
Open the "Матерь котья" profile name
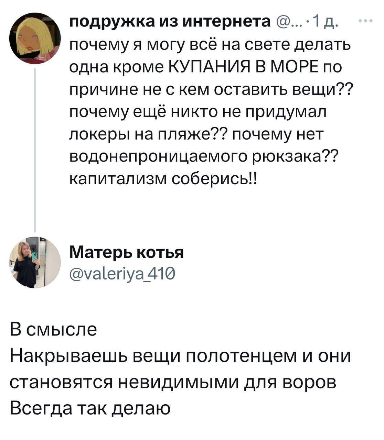click(x=127, y=252)
